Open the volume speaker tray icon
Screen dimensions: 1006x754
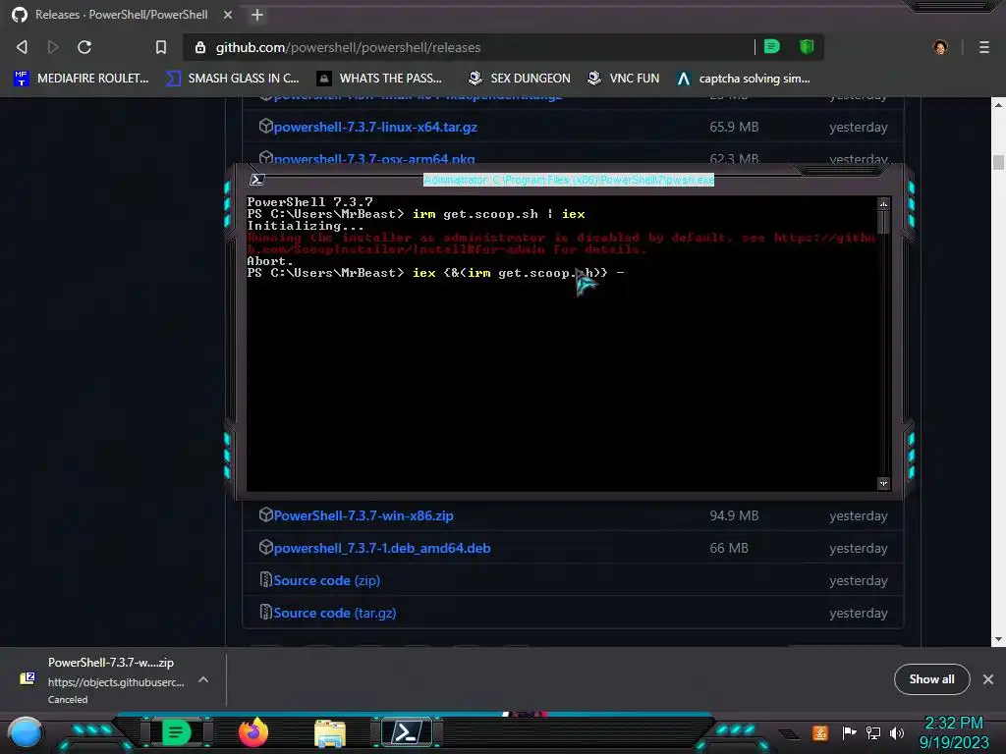click(x=897, y=732)
